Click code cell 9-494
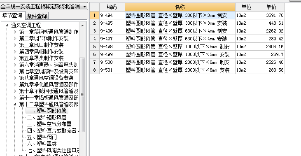Viewport: 301px width, 156px height. (x=112, y=15)
